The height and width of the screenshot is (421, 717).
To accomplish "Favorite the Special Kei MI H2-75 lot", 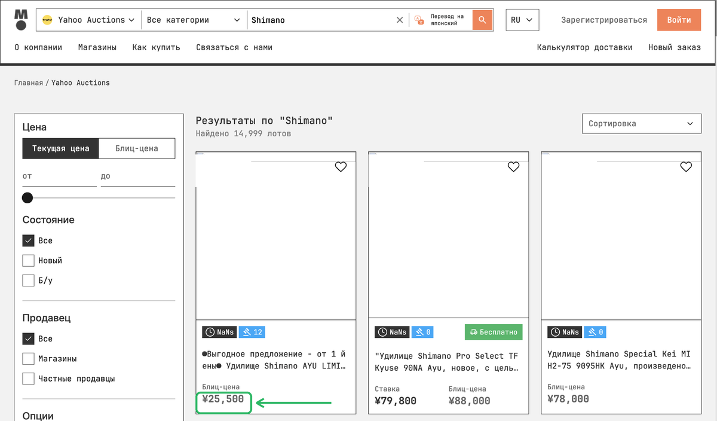I will (686, 167).
